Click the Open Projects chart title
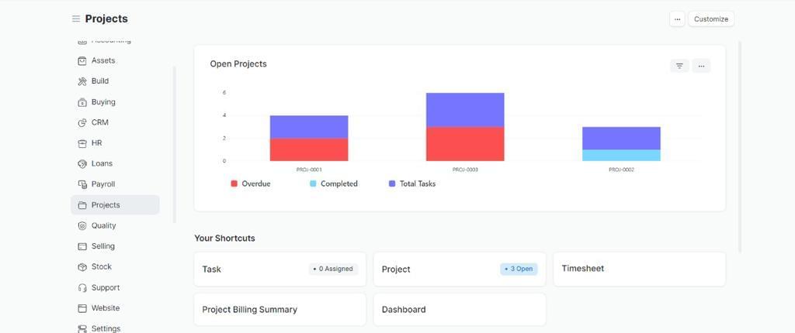The height and width of the screenshot is (333, 795). [238, 64]
